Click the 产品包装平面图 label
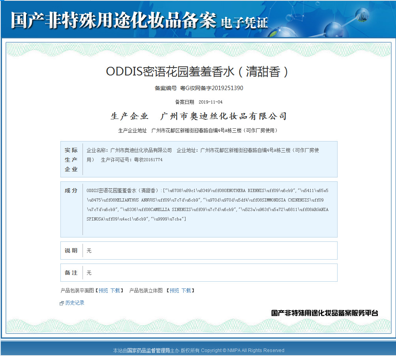 77,290
